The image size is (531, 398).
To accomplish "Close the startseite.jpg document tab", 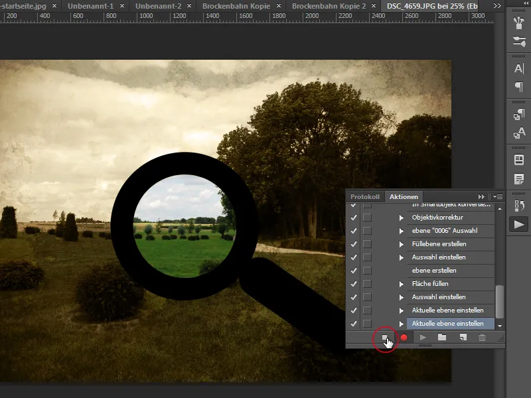I will point(54,6).
